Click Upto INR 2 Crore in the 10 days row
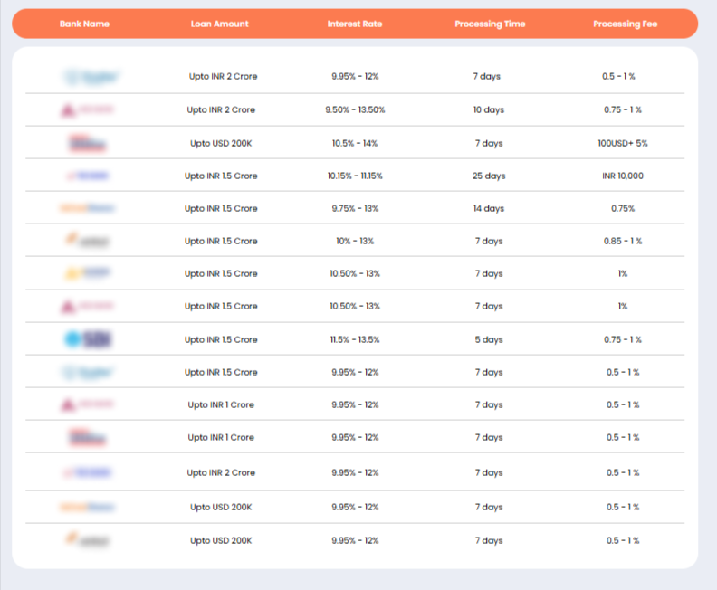The image size is (717, 590). coord(221,109)
